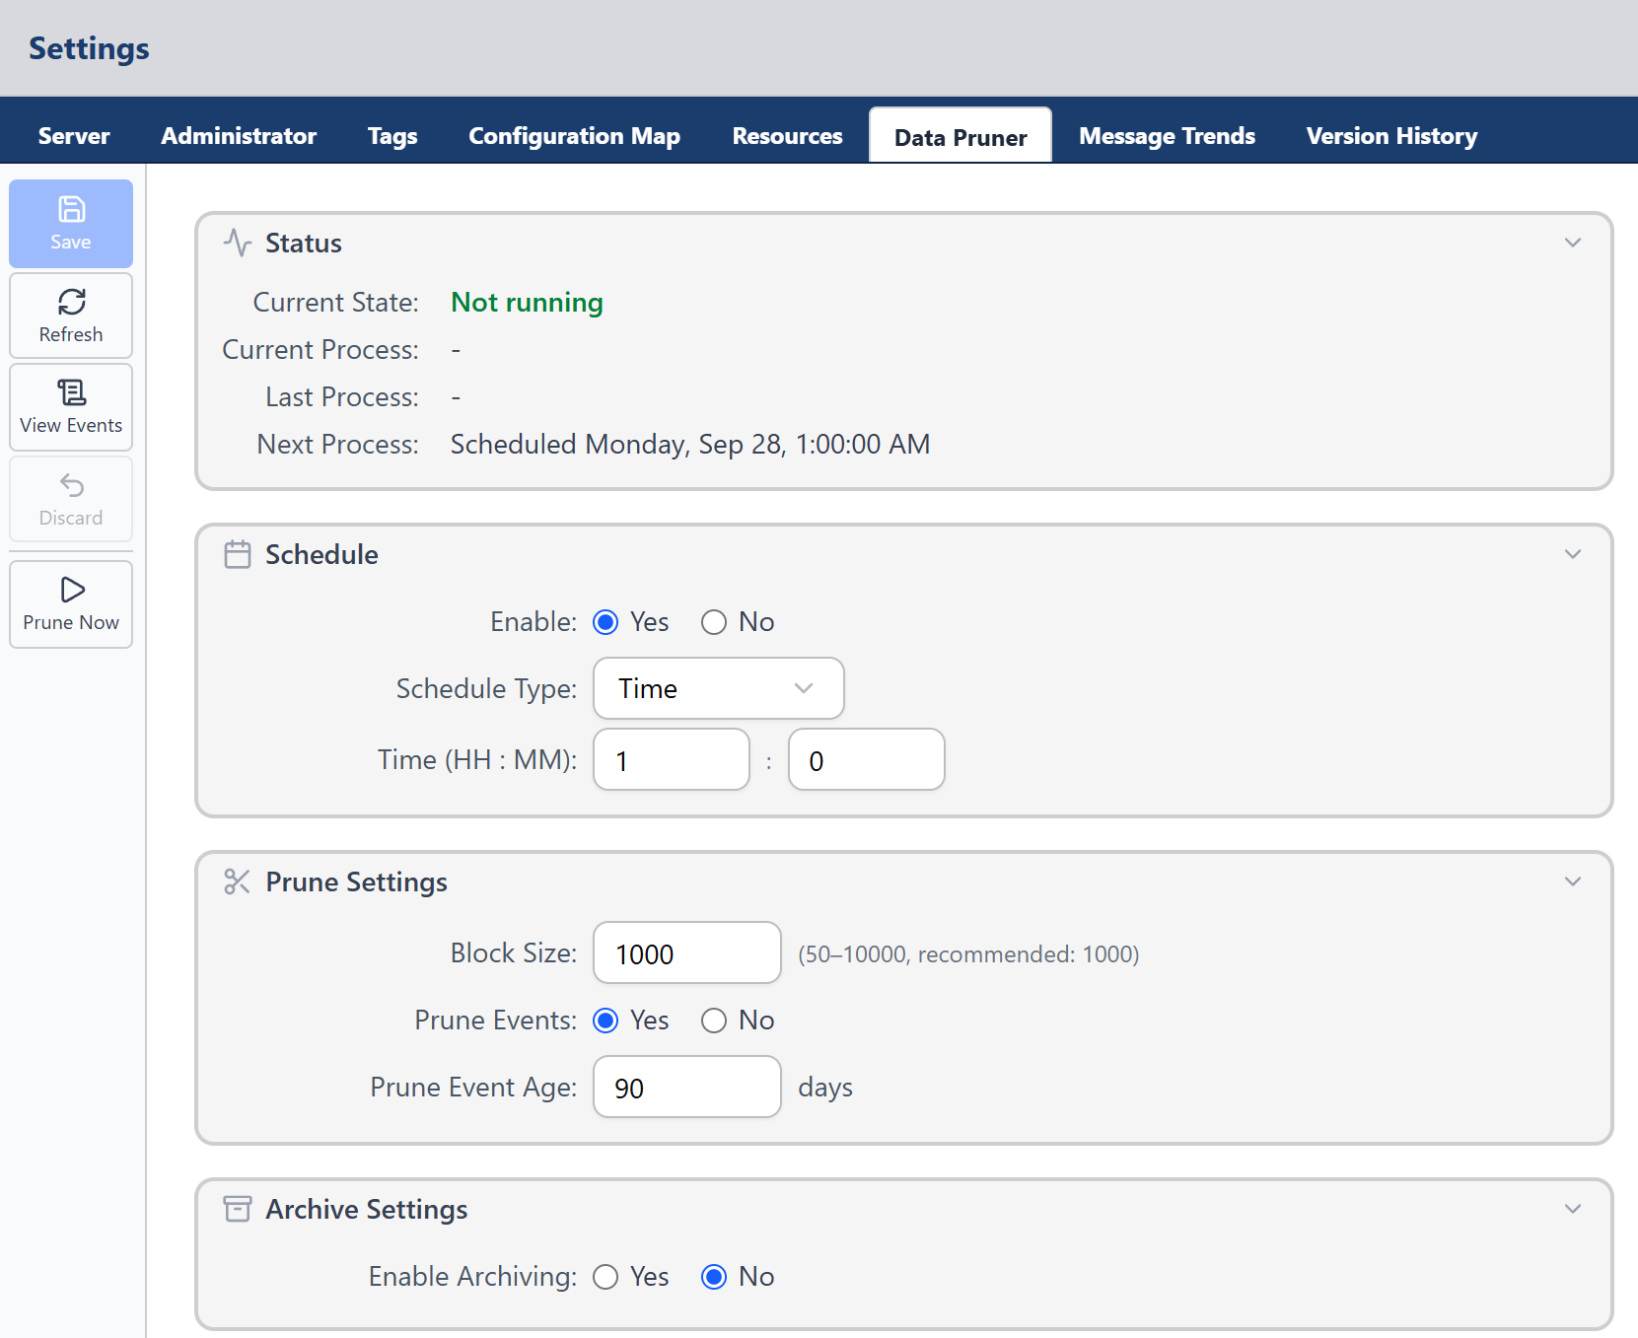Click the 'Schedule' section heading
This screenshot has width=1638, height=1338.
click(x=321, y=554)
